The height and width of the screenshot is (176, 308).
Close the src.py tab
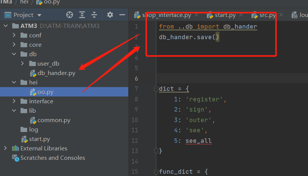[x=281, y=15]
